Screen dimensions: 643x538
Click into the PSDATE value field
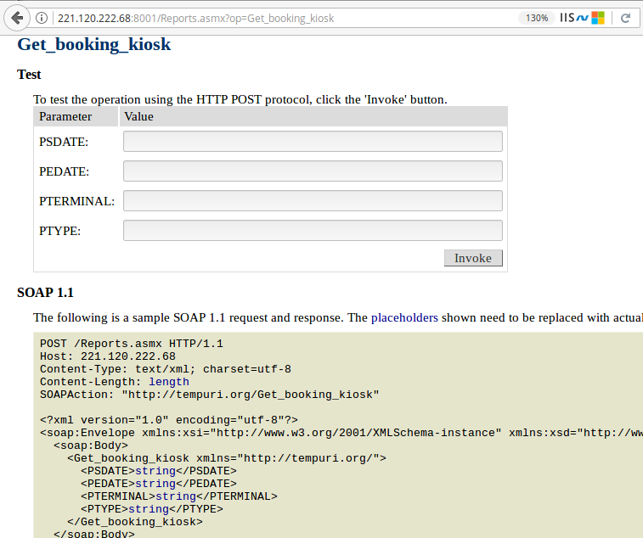pyautogui.click(x=313, y=142)
